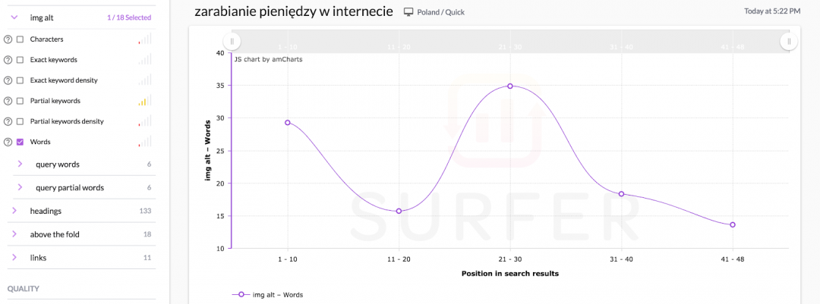Expand the headings section
The image size is (820, 304).
pos(14,211)
